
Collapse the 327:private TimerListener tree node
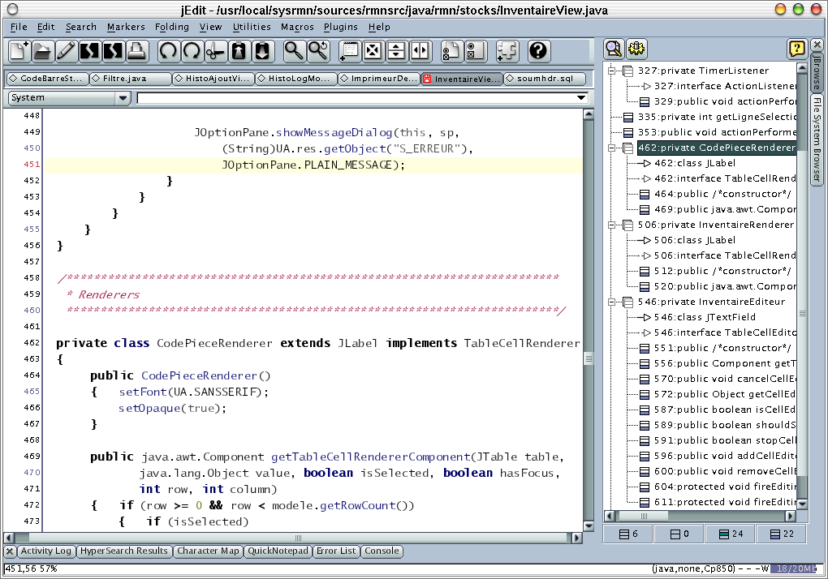tap(612, 71)
